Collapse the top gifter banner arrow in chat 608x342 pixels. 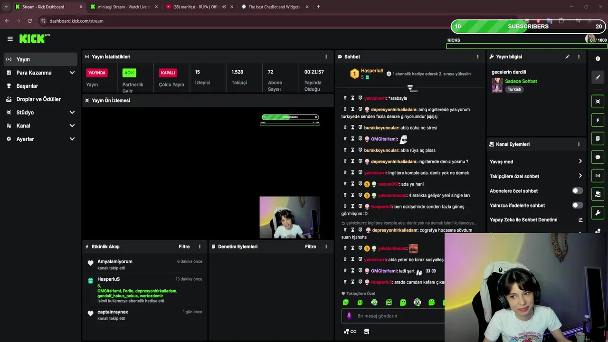tap(410, 88)
